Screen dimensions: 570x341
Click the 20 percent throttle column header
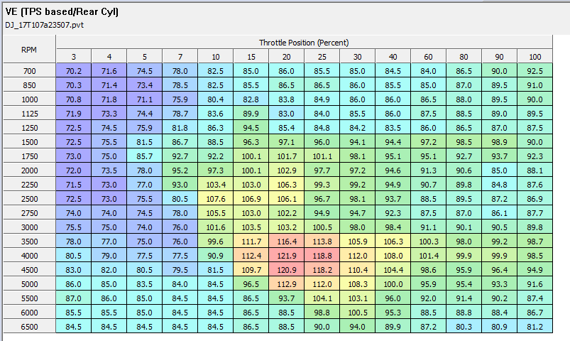[x=286, y=56]
